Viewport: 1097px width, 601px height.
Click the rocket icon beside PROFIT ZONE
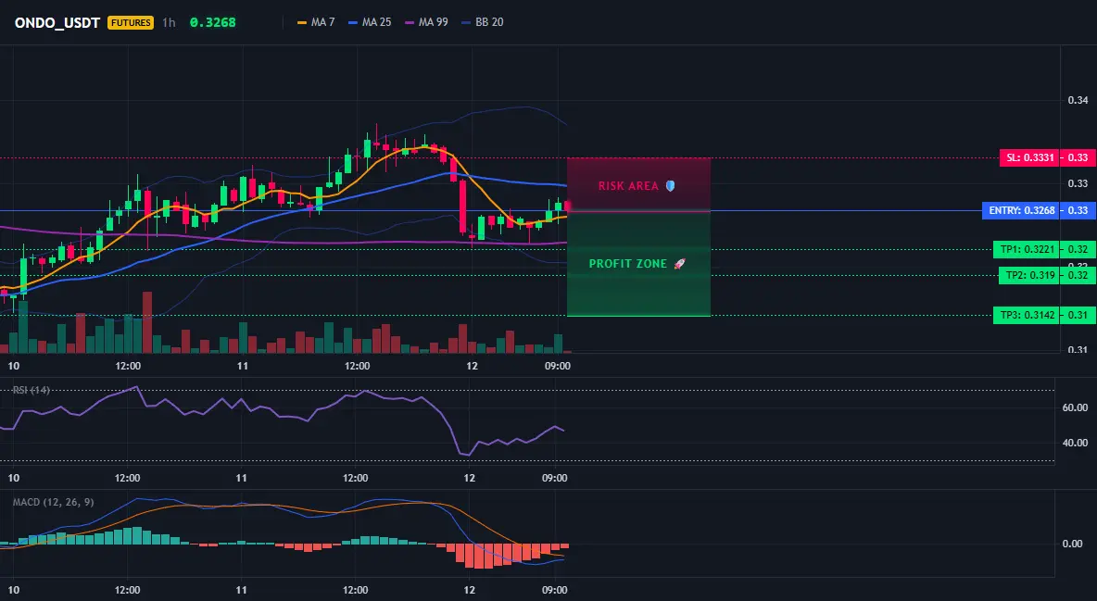click(679, 264)
